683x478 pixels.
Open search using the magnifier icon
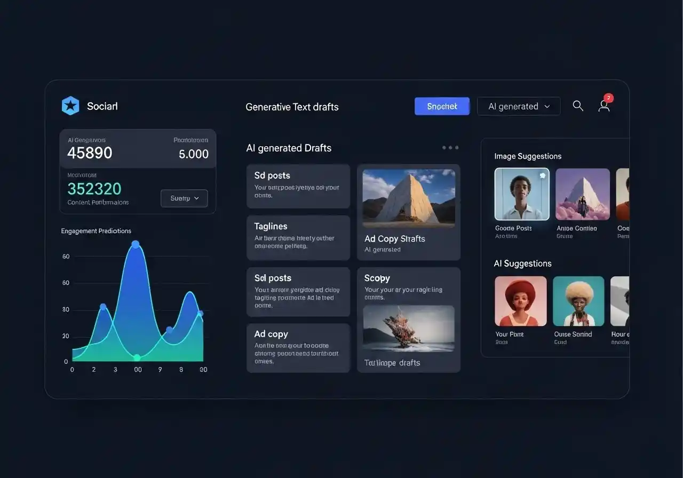click(578, 106)
